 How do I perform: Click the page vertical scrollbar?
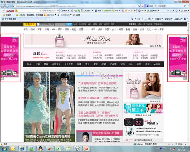(x=188, y=82)
